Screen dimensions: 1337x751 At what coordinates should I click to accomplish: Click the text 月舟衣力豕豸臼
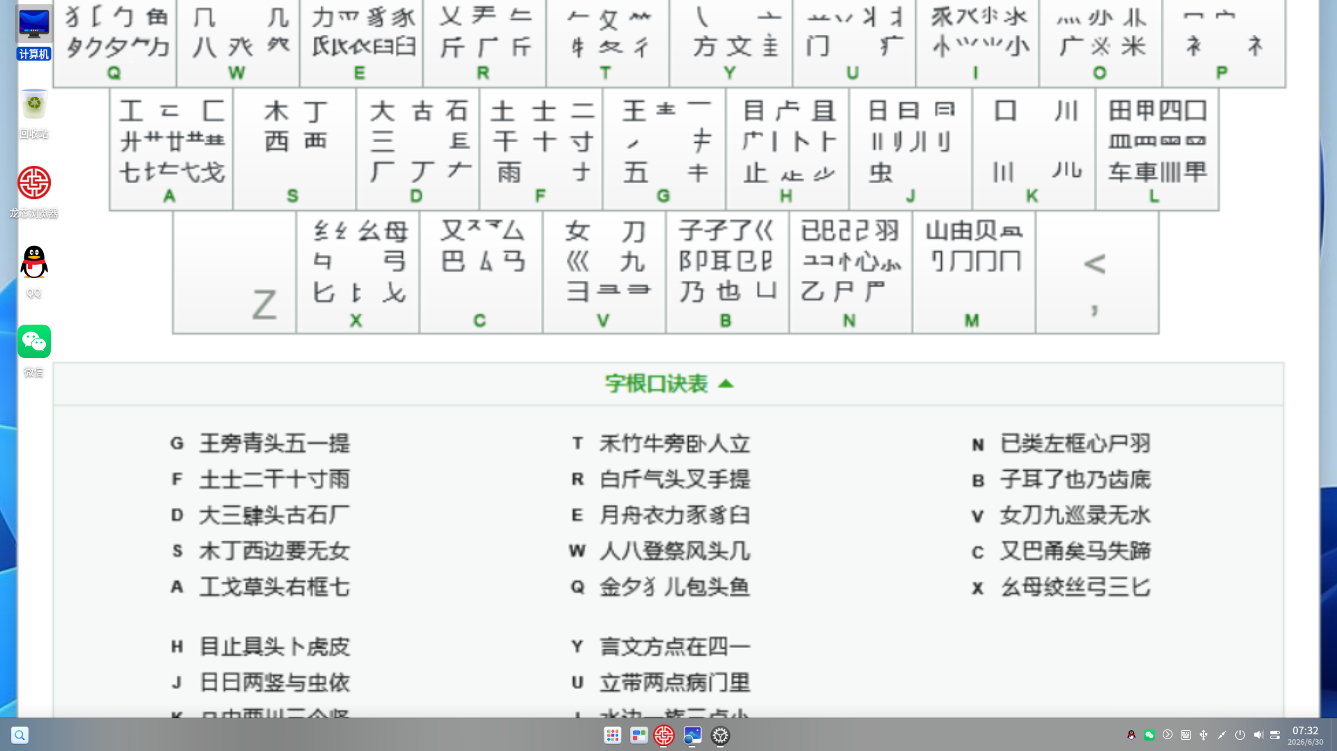675,515
